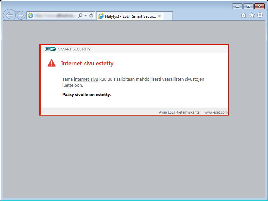Minimize the browser window
The width and height of the screenshot is (268, 201).
[x=237, y=6]
